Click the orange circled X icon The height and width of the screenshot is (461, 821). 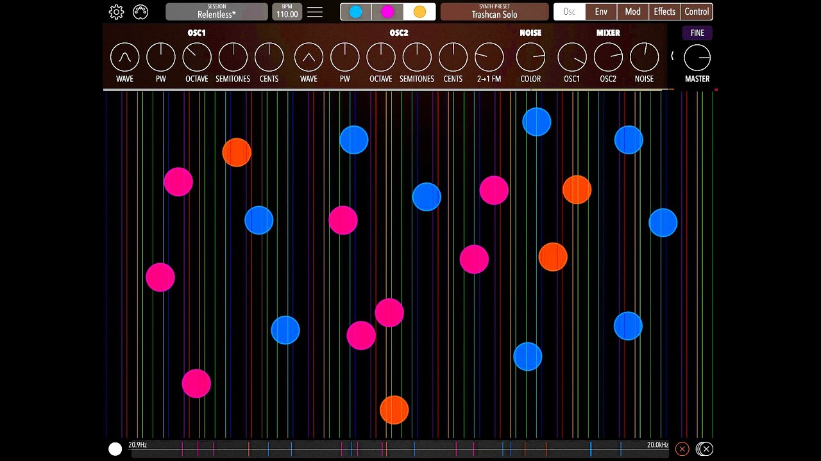point(682,449)
